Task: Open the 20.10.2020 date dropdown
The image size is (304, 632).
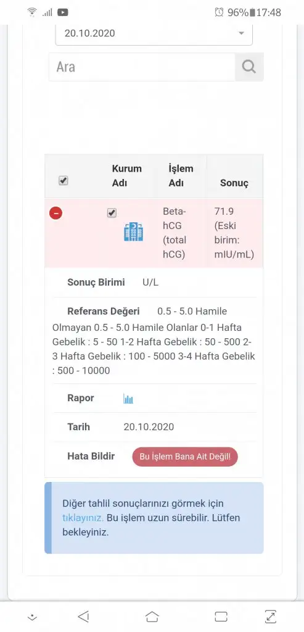Action: (154, 34)
